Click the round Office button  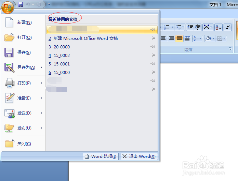pos(8,7)
